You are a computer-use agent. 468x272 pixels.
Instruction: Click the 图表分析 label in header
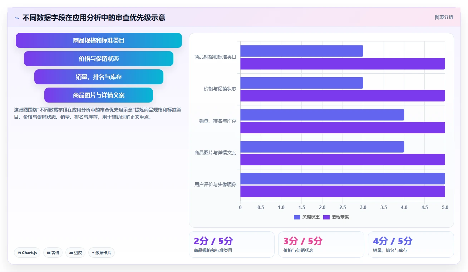click(444, 17)
